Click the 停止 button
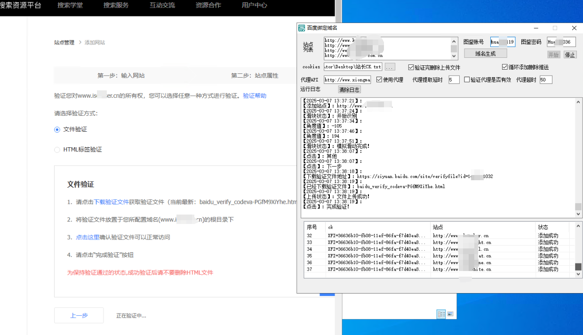The height and width of the screenshot is (335, 583). point(570,55)
